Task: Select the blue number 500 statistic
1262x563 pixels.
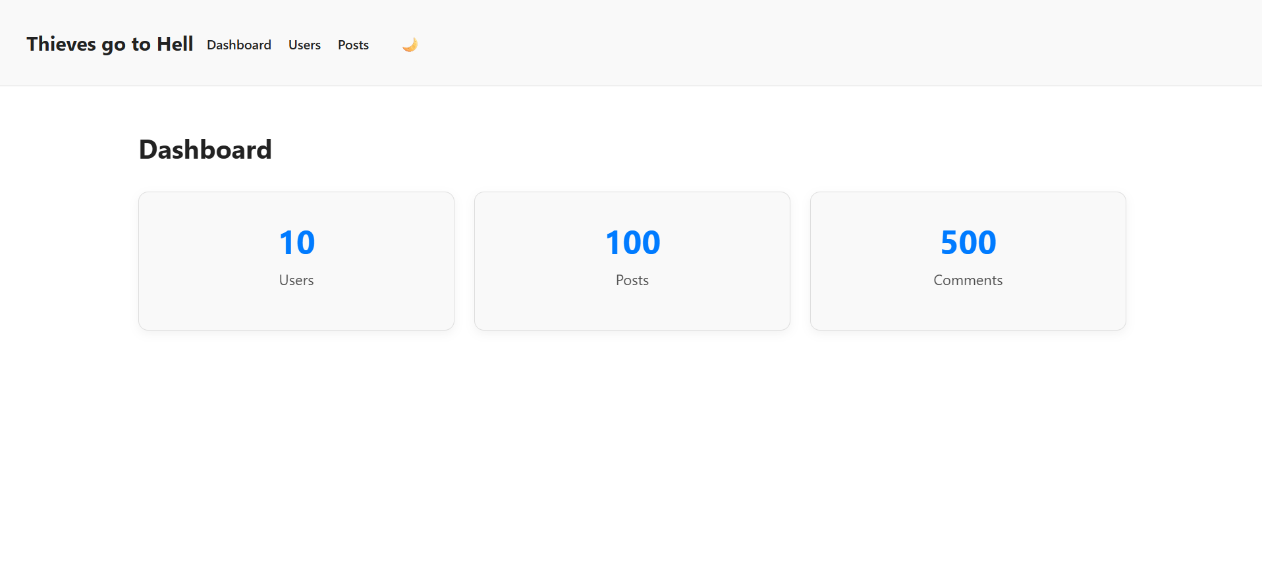Action: tap(968, 242)
